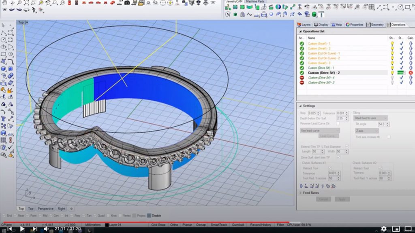Collapse the Operations List section

pyautogui.click(x=300, y=31)
